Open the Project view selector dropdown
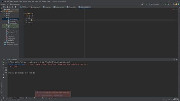The height and width of the screenshot is (101, 180). (4, 7)
